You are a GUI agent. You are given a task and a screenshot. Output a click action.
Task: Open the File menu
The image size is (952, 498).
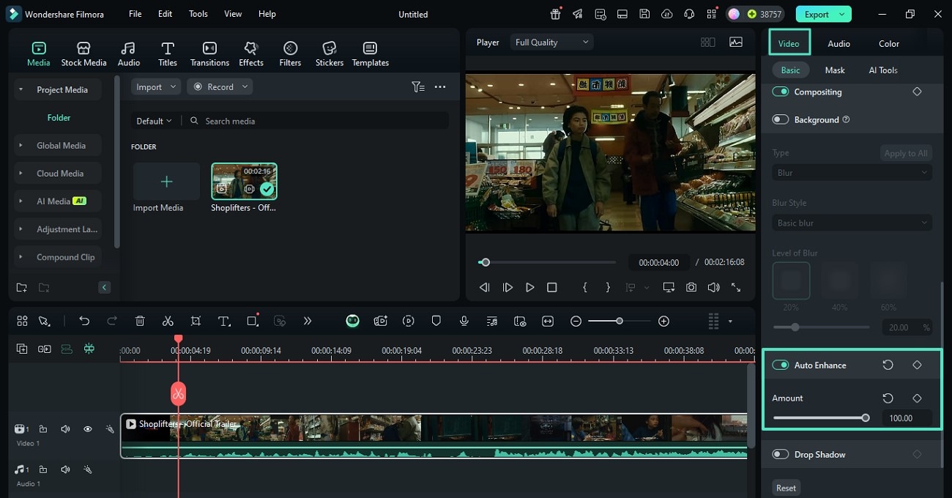135,14
